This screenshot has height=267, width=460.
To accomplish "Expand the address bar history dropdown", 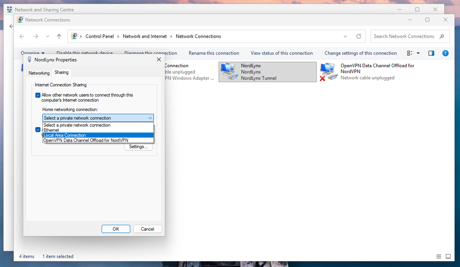I will [x=345, y=36].
